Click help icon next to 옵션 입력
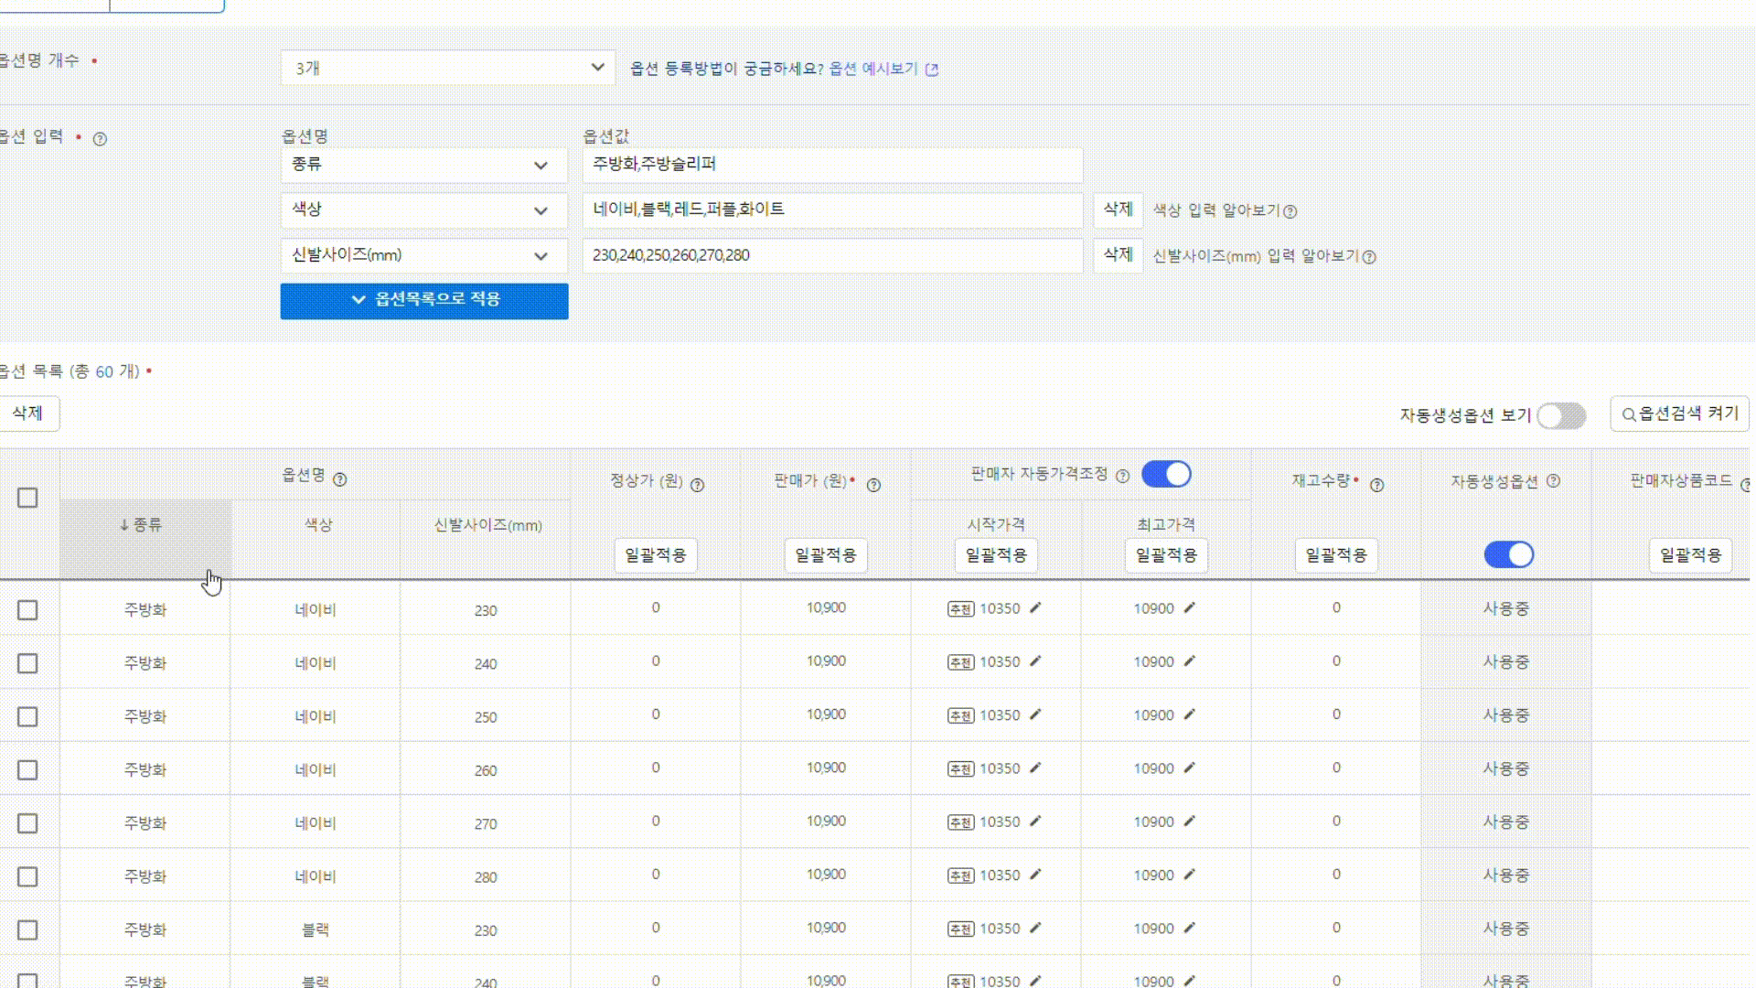The height and width of the screenshot is (988, 1756). (x=101, y=139)
